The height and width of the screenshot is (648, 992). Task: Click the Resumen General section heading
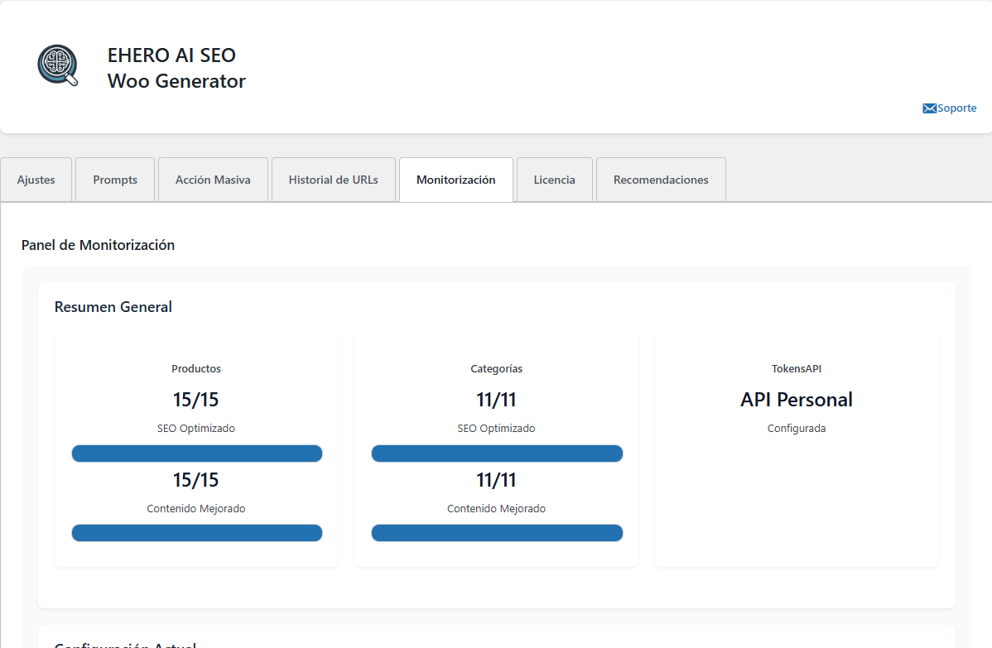[113, 306]
